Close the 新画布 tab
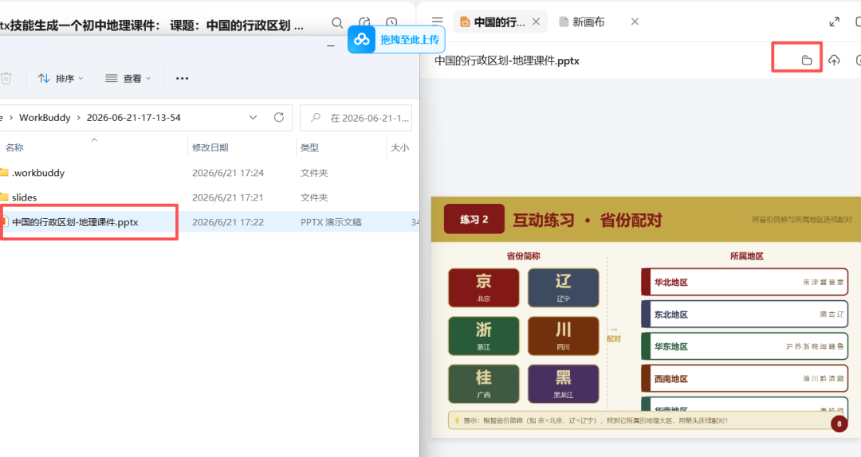The width and height of the screenshot is (861, 457). point(635,22)
